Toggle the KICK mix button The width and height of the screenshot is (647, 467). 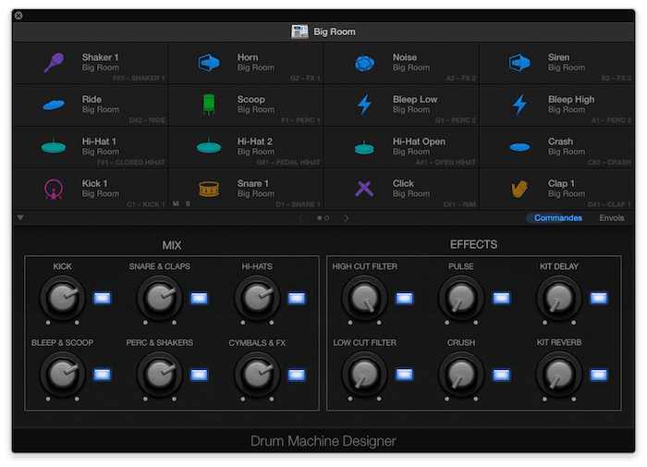[102, 298]
